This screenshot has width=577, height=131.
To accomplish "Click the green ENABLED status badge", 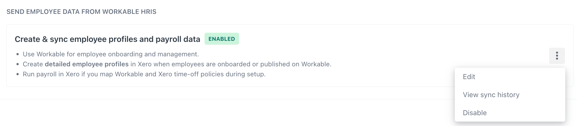I will (222, 39).
